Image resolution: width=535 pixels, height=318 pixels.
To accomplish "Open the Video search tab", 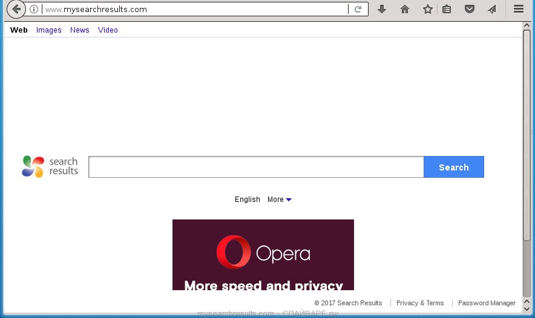I will pyautogui.click(x=108, y=30).
